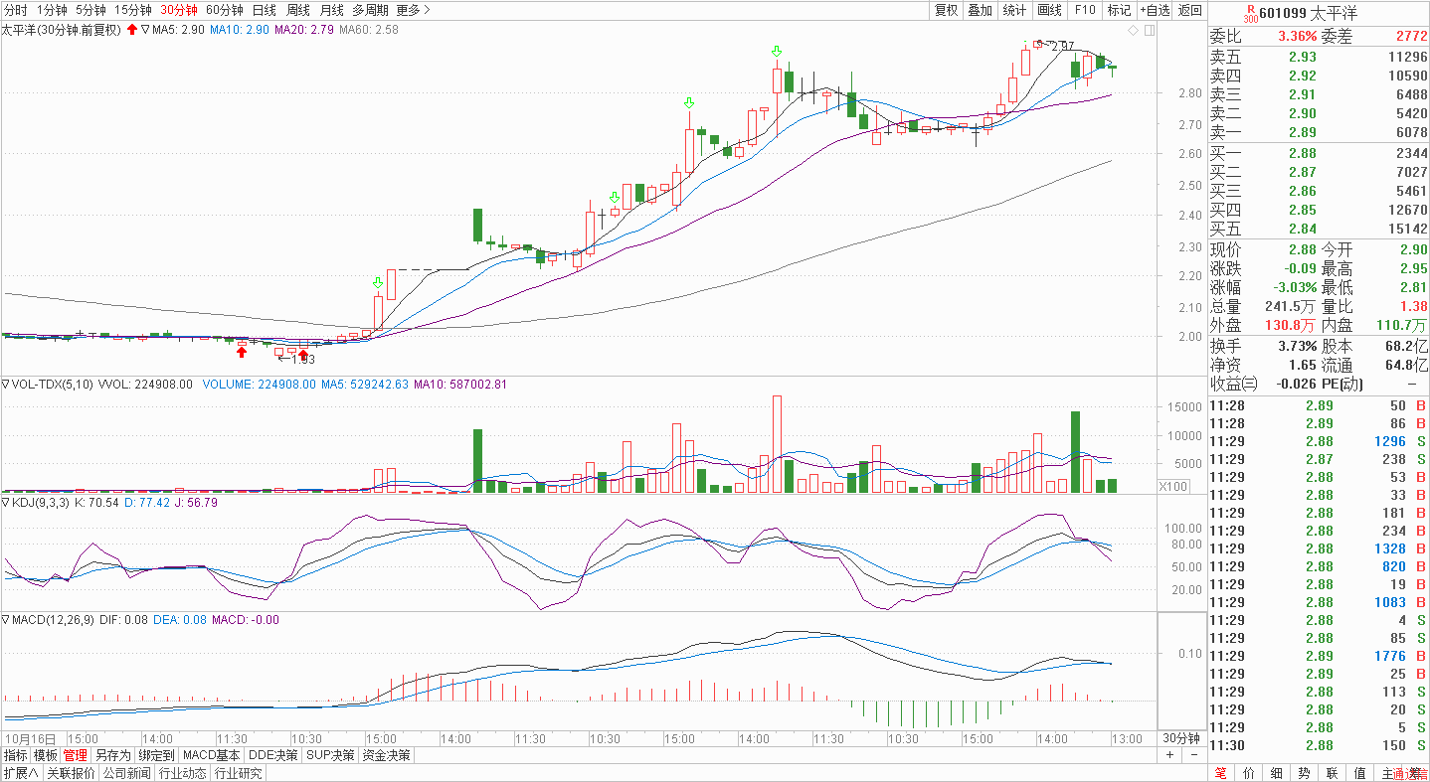Click the R300 badge beside stock code
The height and width of the screenshot is (782, 1430).
click(1250, 14)
